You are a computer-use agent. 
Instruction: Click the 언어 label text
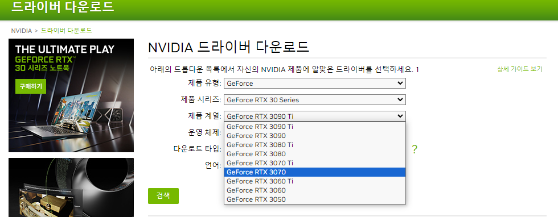click(214, 165)
